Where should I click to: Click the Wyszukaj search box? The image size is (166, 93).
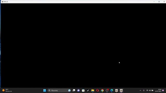[59, 90]
